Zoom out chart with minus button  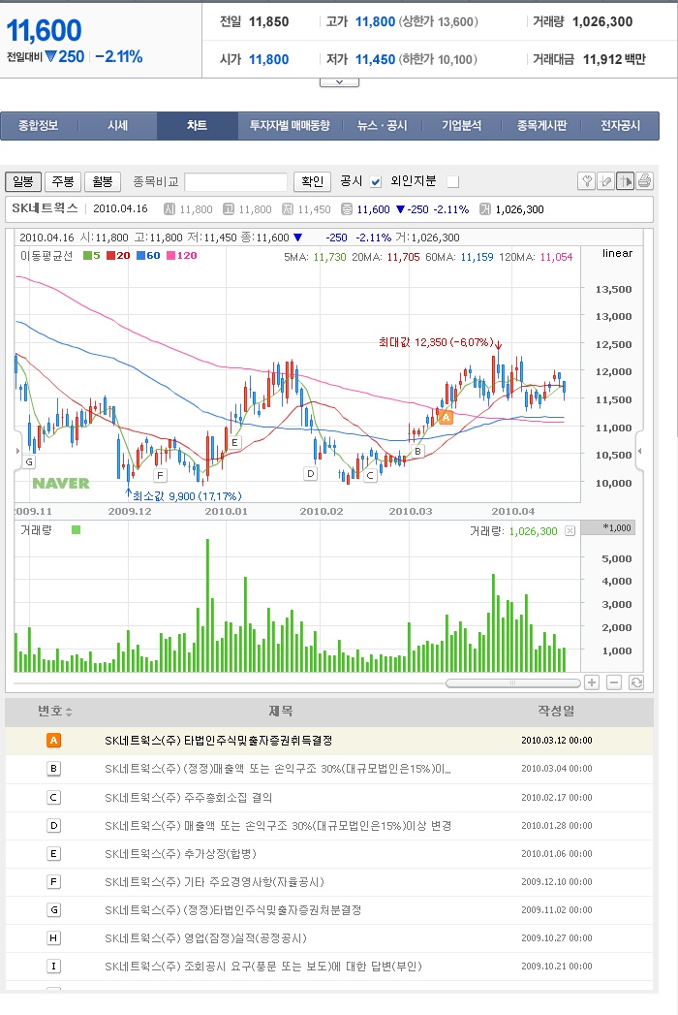click(x=614, y=682)
